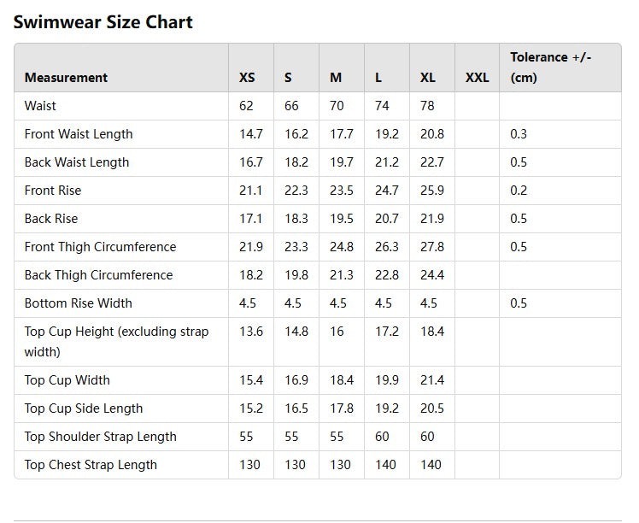The height and width of the screenshot is (523, 639).
Task: Select the Bottom Rise Width label
Action: tap(79, 303)
